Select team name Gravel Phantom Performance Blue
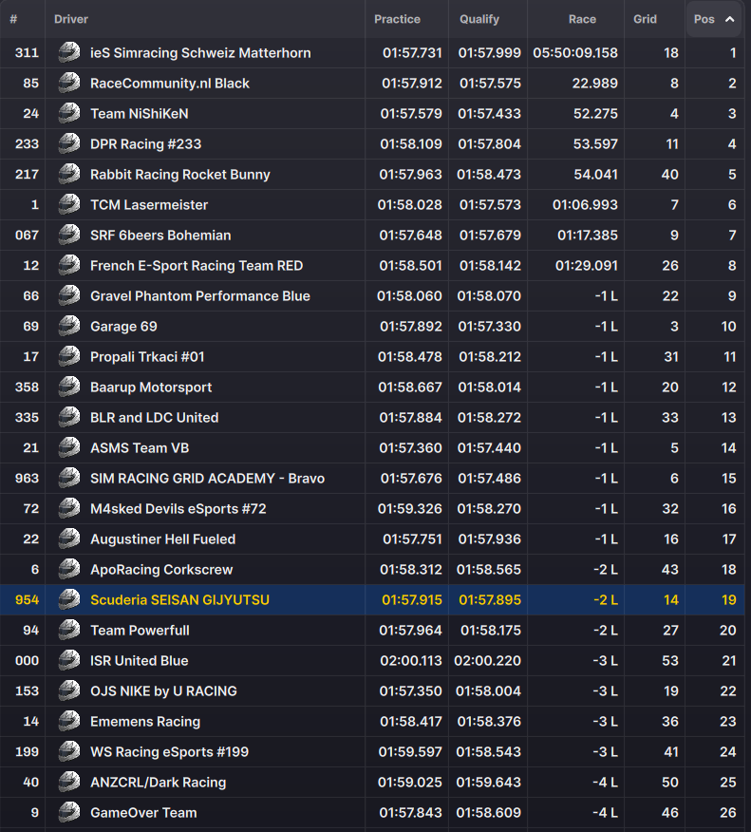 [200, 295]
